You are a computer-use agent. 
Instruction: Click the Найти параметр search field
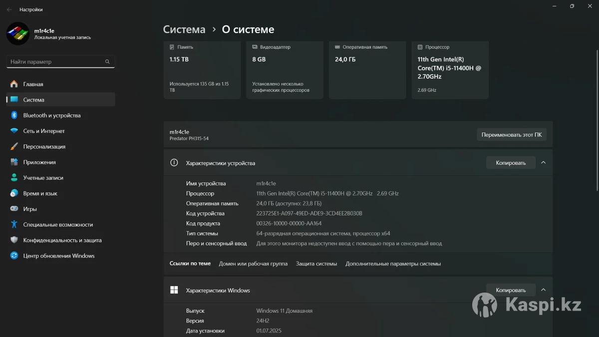coord(60,62)
